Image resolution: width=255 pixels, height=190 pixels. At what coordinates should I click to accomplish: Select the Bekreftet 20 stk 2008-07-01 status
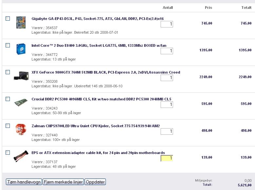click(x=96, y=32)
